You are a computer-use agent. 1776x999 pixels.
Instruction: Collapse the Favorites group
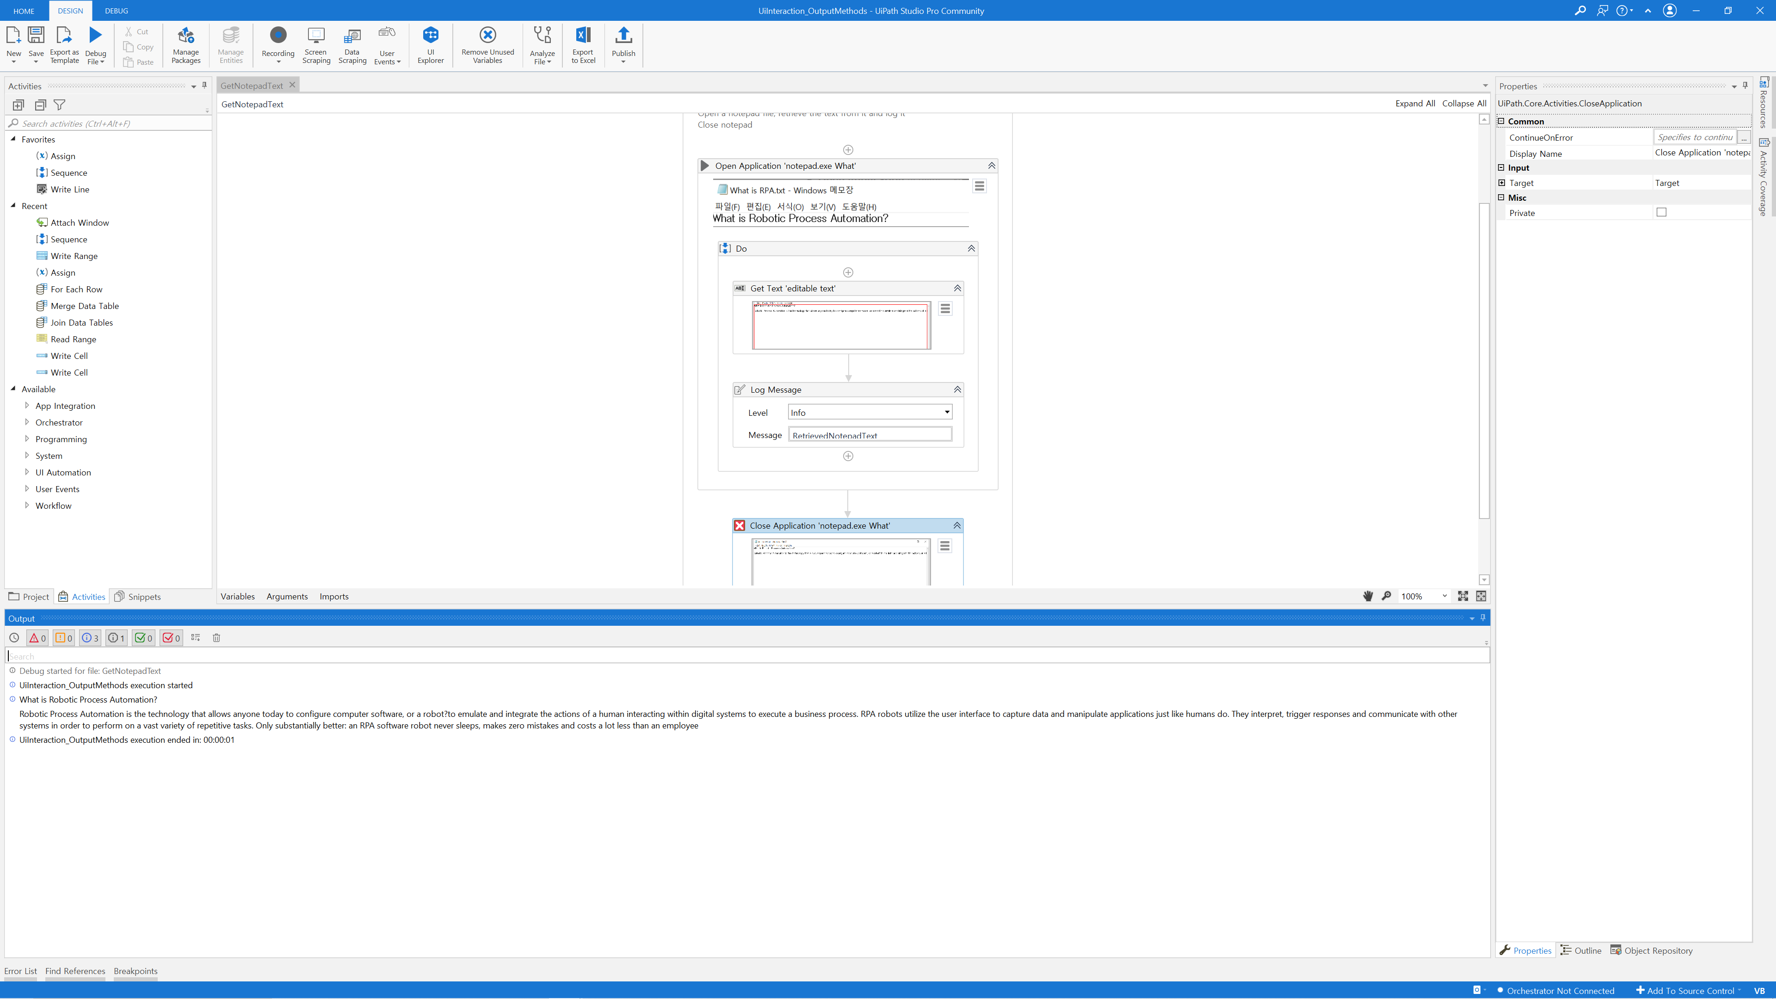click(x=13, y=139)
